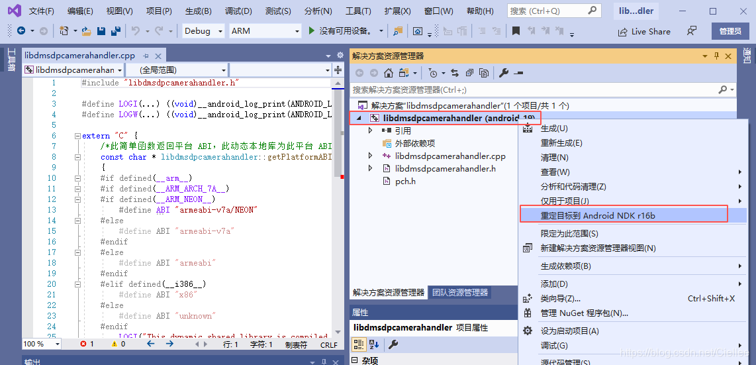
Task: Collapse the 杂项 property category
Action: click(x=355, y=360)
